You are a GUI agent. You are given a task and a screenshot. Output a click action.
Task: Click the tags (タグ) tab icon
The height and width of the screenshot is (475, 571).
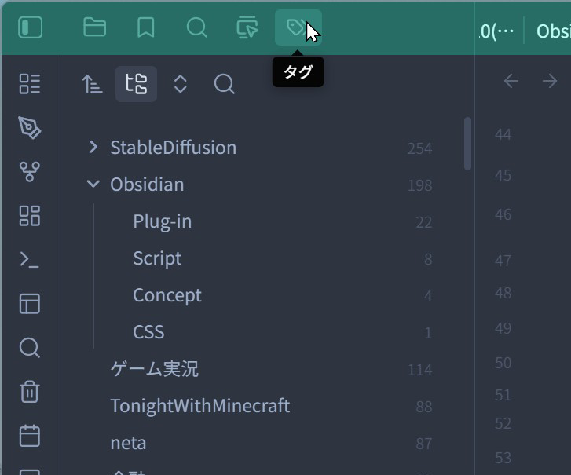coord(296,28)
